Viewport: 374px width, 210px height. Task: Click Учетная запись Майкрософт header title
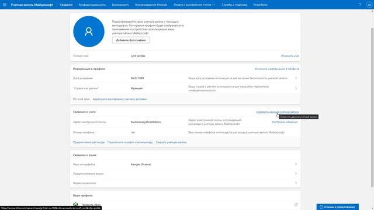pyautogui.click(x=32, y=5)
